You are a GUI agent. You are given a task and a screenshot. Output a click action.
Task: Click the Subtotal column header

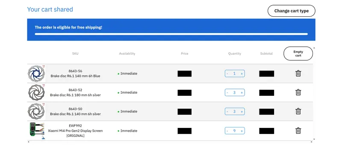point(266,53)
